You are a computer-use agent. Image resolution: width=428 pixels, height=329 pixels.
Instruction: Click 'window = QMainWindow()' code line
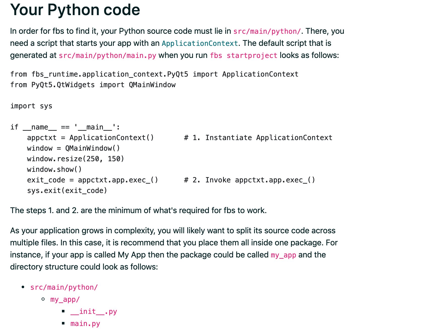[74, 148]
